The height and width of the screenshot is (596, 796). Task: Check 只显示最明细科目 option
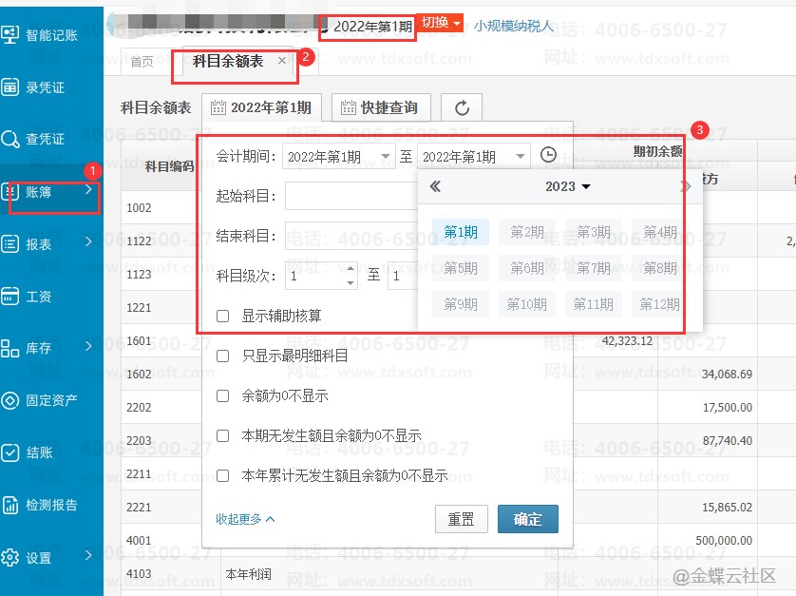click(223, 356)
